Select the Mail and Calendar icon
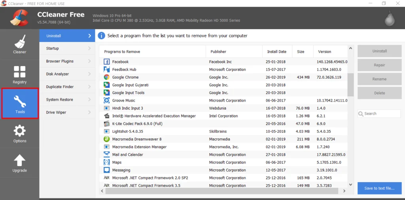The height and width of the screenshot is (200, 405). click(106, 155)
